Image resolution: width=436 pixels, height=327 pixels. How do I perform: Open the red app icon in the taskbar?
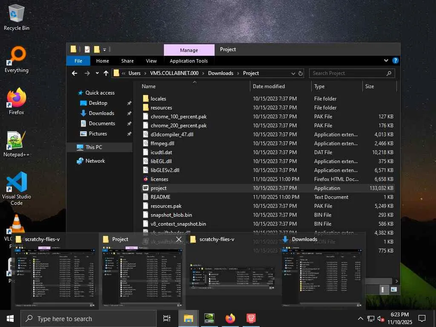point(251,318)
